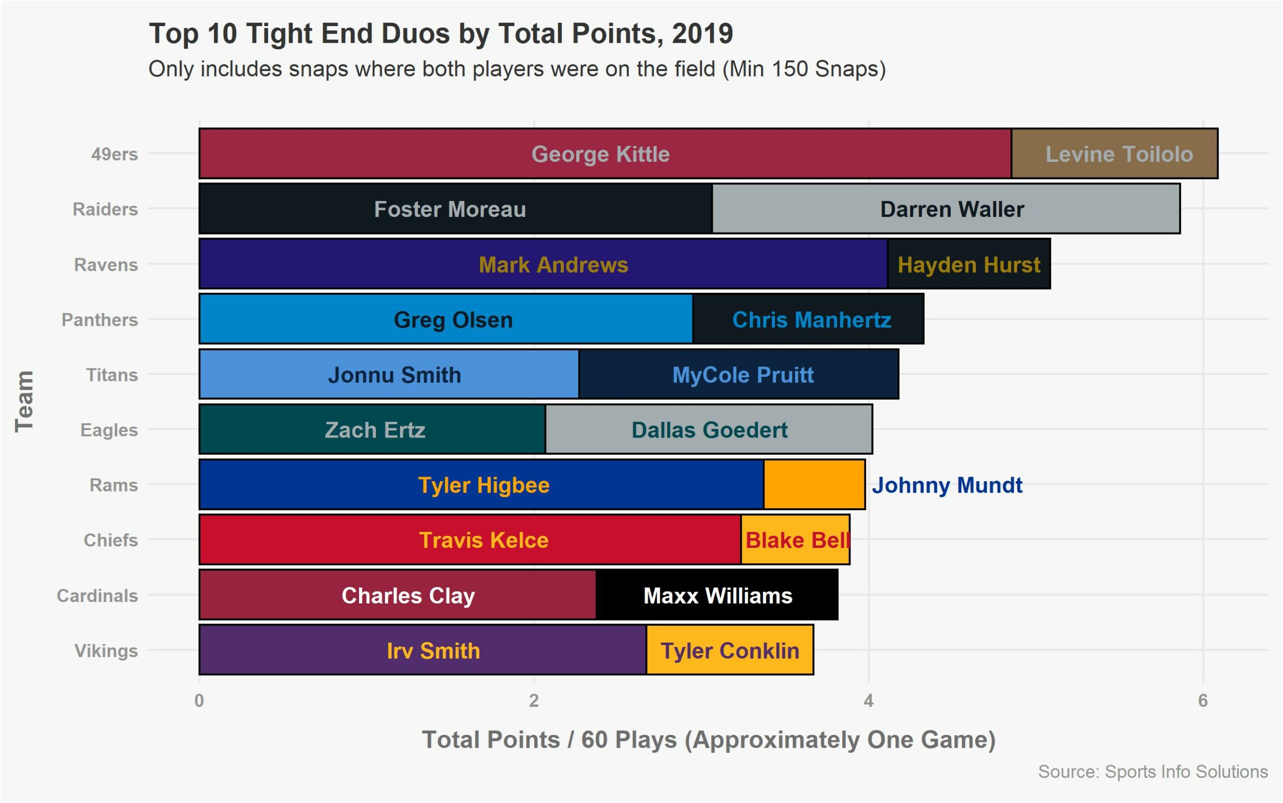Select the Mark Andrews purple bar
Viewport: 1283px width, 803px height.
point(543,265)
